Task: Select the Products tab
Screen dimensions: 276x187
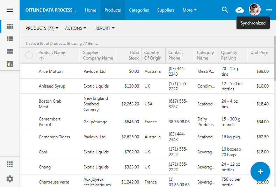Action: click(112, 10)
